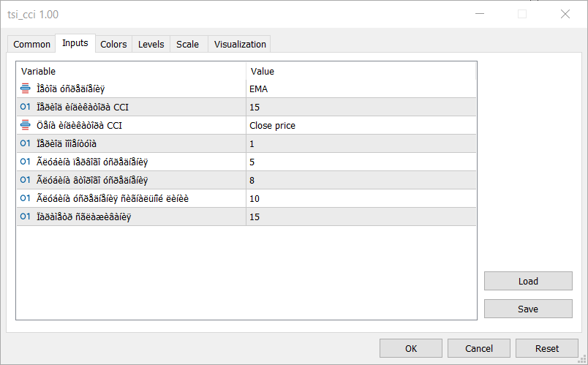
Task: Confirm settings with the OK button
Action: 411,348
